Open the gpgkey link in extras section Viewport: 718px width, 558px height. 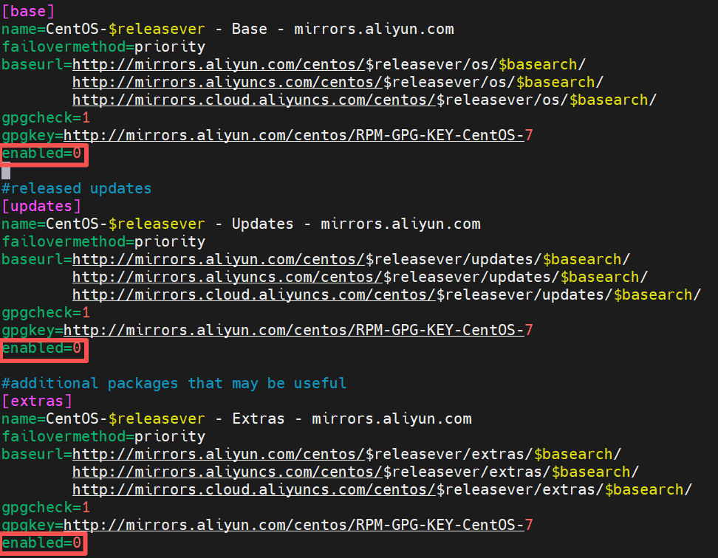tap(298, 525)
